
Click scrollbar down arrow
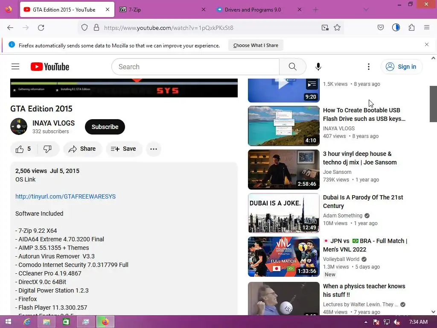point(433,312)
